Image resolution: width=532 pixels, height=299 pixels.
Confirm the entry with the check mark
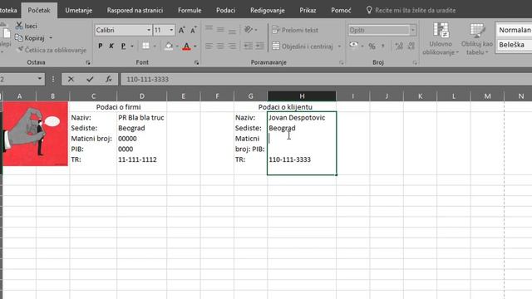click(90, 79)
